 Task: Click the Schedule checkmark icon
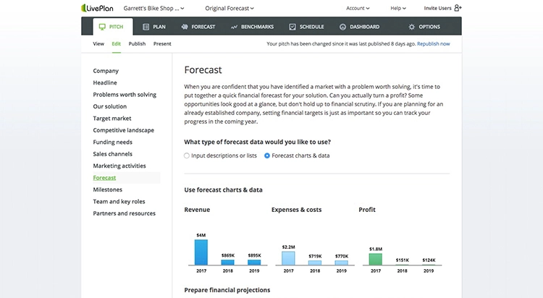click(292, 27)
